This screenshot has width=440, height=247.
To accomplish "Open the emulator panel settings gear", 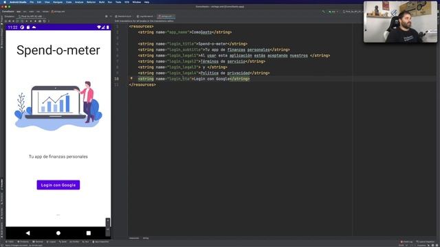I will [107, 16].
